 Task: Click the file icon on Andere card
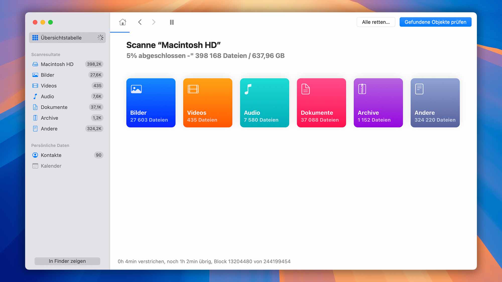pos(419,89)
